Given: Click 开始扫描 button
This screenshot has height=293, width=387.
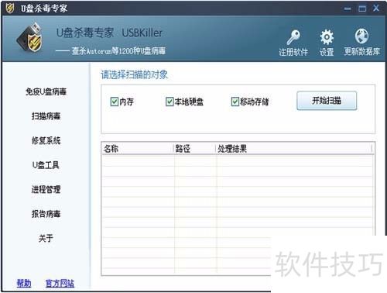Looking at the screenshot, I should click(327, 101).
